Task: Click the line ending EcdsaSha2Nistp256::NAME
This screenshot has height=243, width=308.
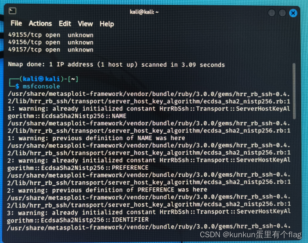Action: pyautogui.click(x=67, y=116)
